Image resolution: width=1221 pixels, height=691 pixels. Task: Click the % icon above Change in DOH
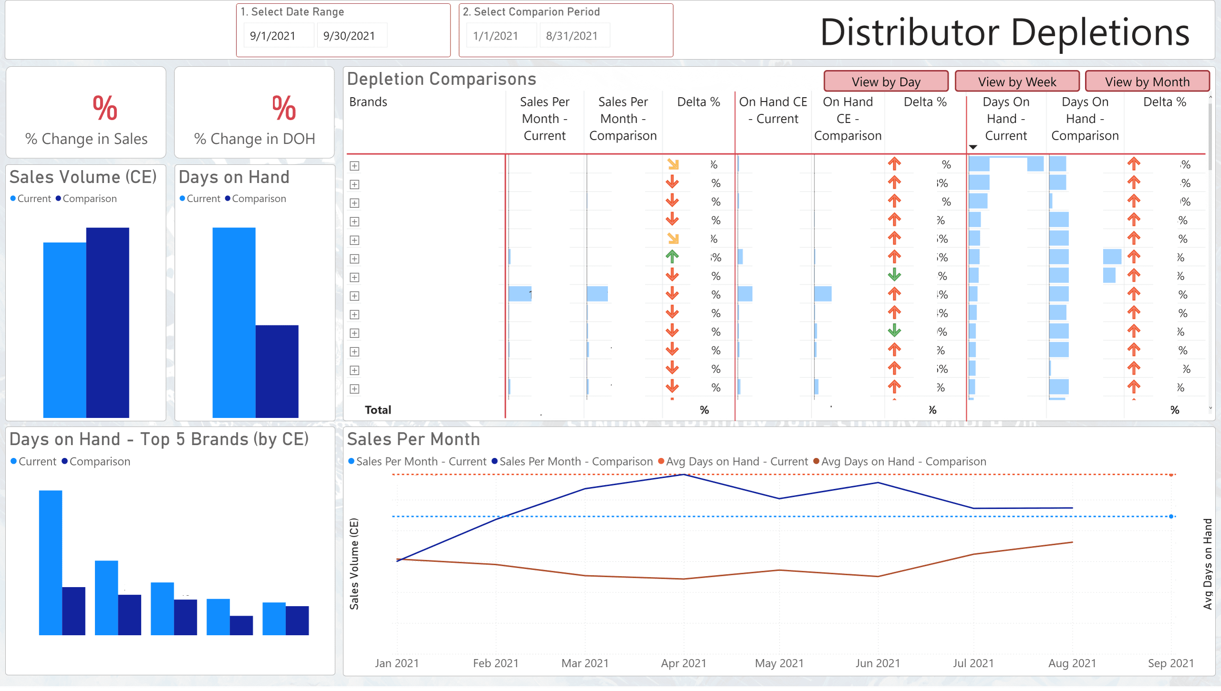click(x=283, y=108)
